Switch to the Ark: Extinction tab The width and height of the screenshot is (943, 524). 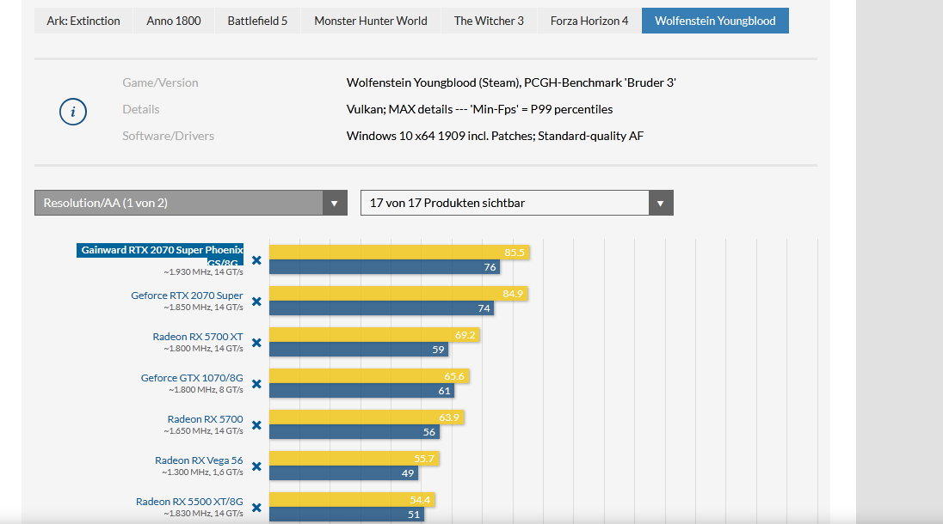point(83,21)
